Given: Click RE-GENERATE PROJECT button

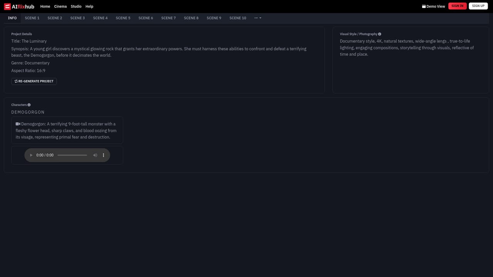Looking at the screenshot, I should click(34, 81).
